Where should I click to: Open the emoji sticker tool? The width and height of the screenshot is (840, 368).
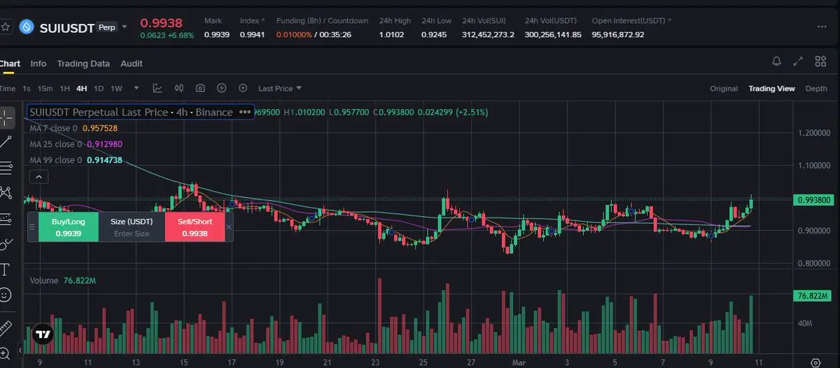pos(6,295)
